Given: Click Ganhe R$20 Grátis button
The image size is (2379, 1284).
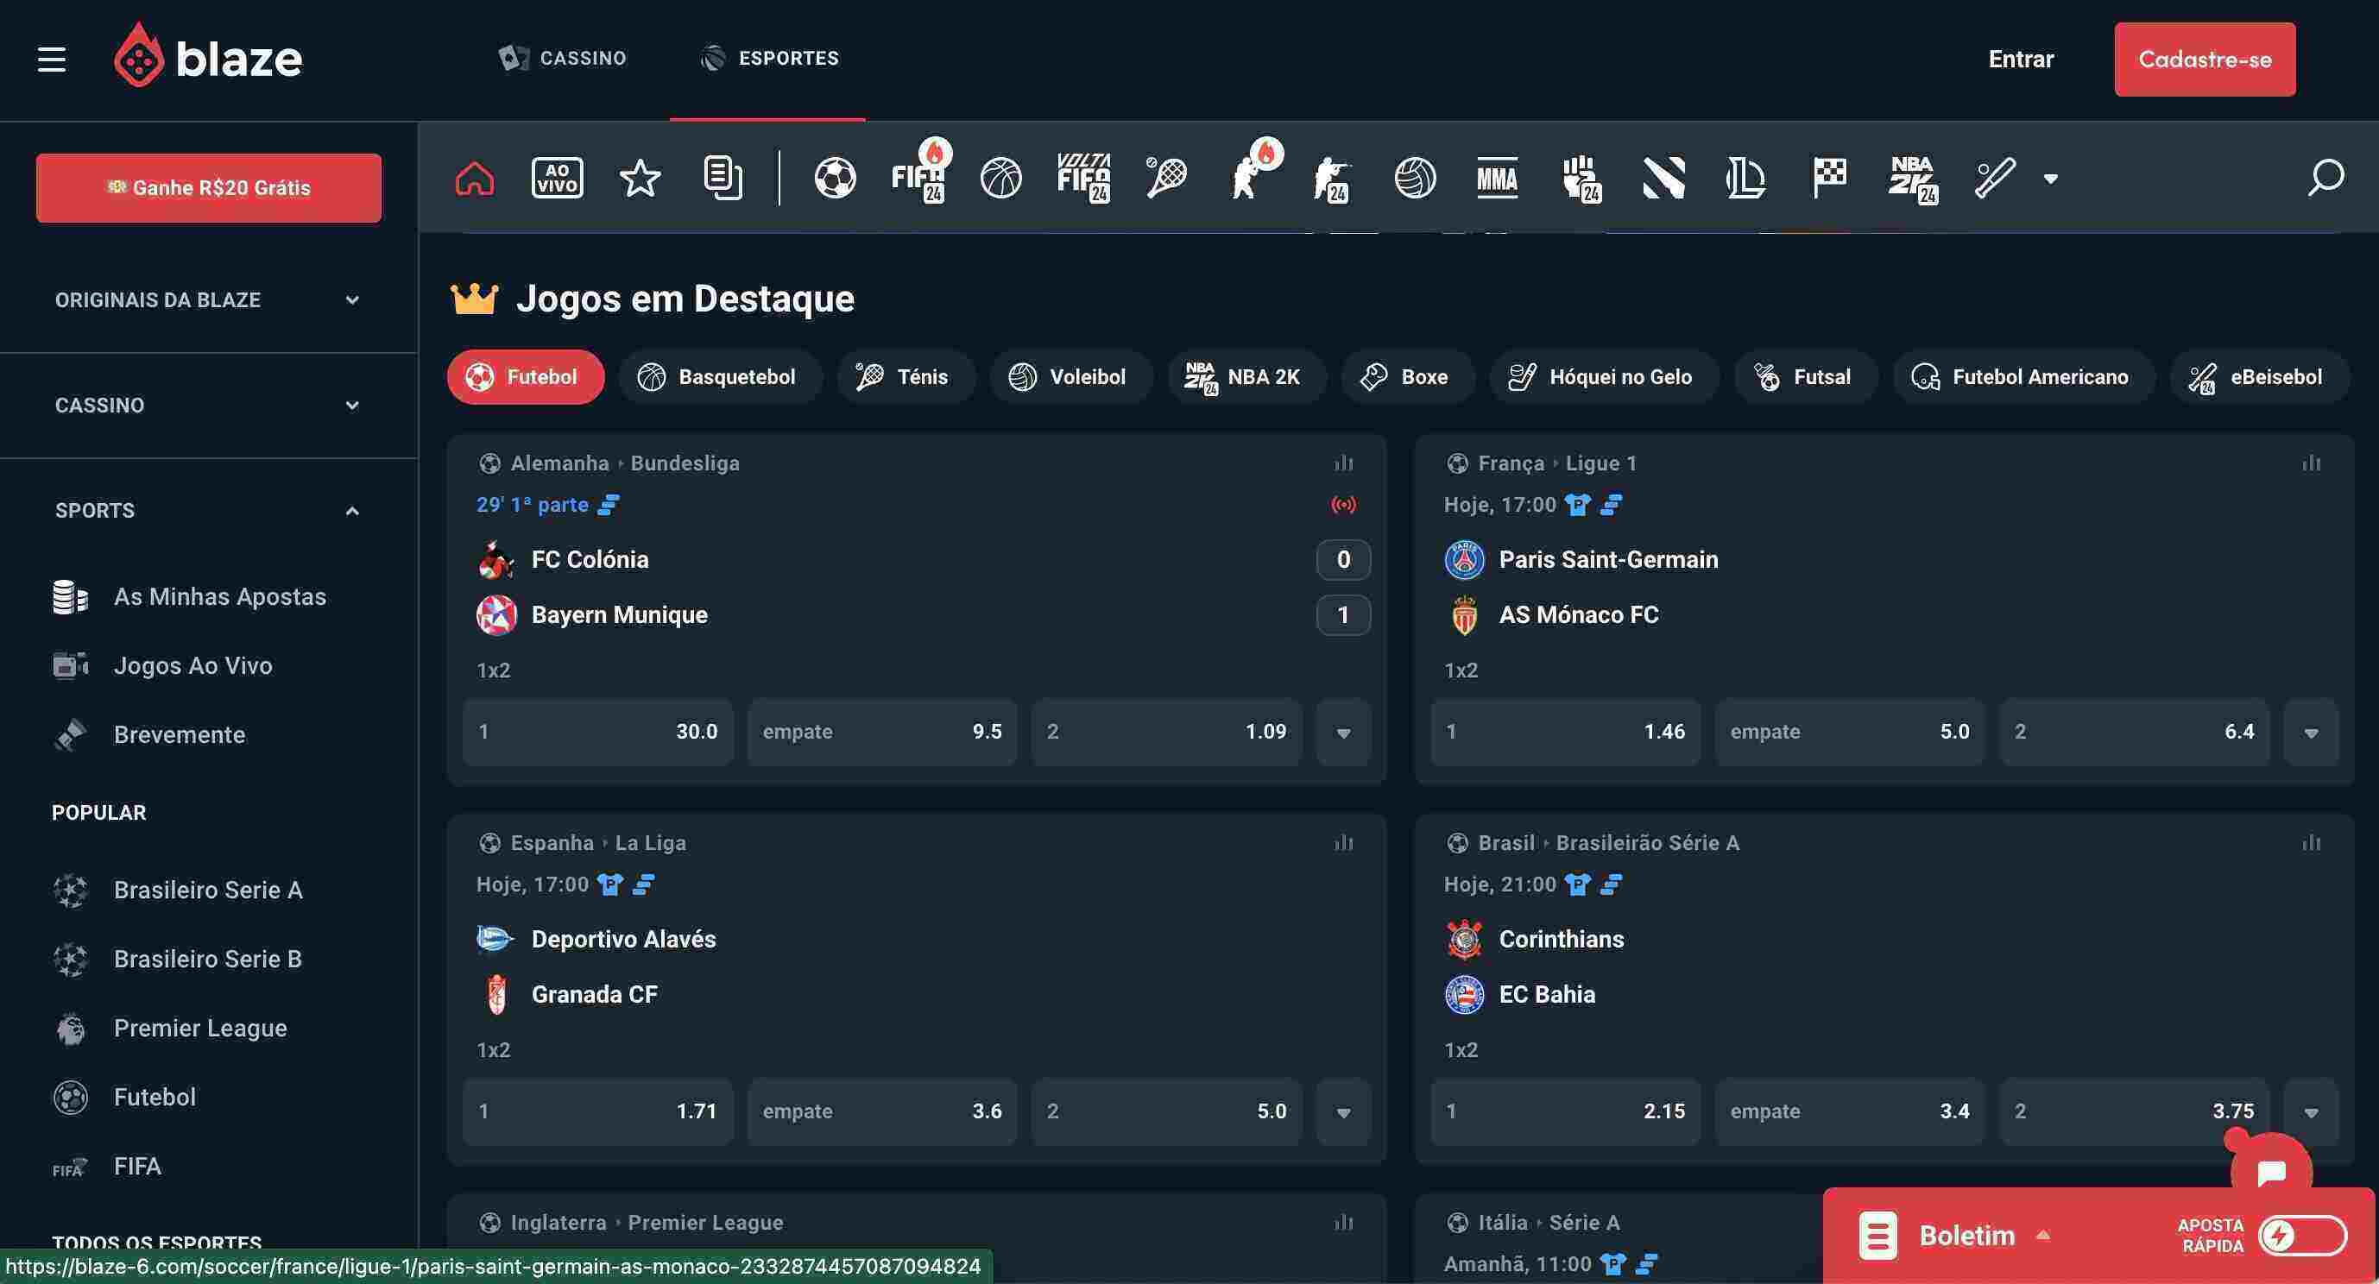Looking at the screenshot, I should pos(209,187).
